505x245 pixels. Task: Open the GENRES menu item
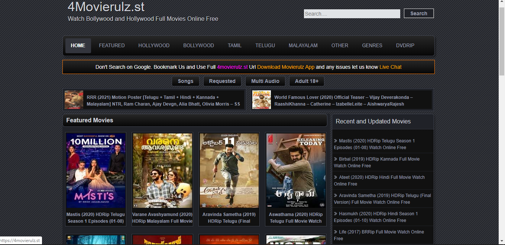click(x=372, y=46)
